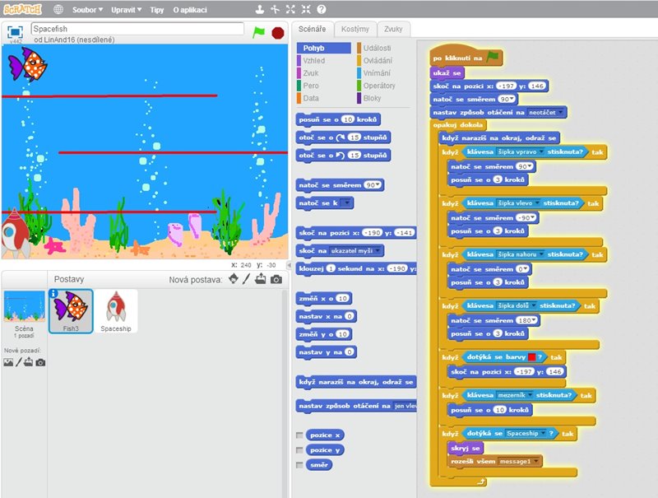Open the Zvuky tab
658x498 pixels.
click(393, 29)
